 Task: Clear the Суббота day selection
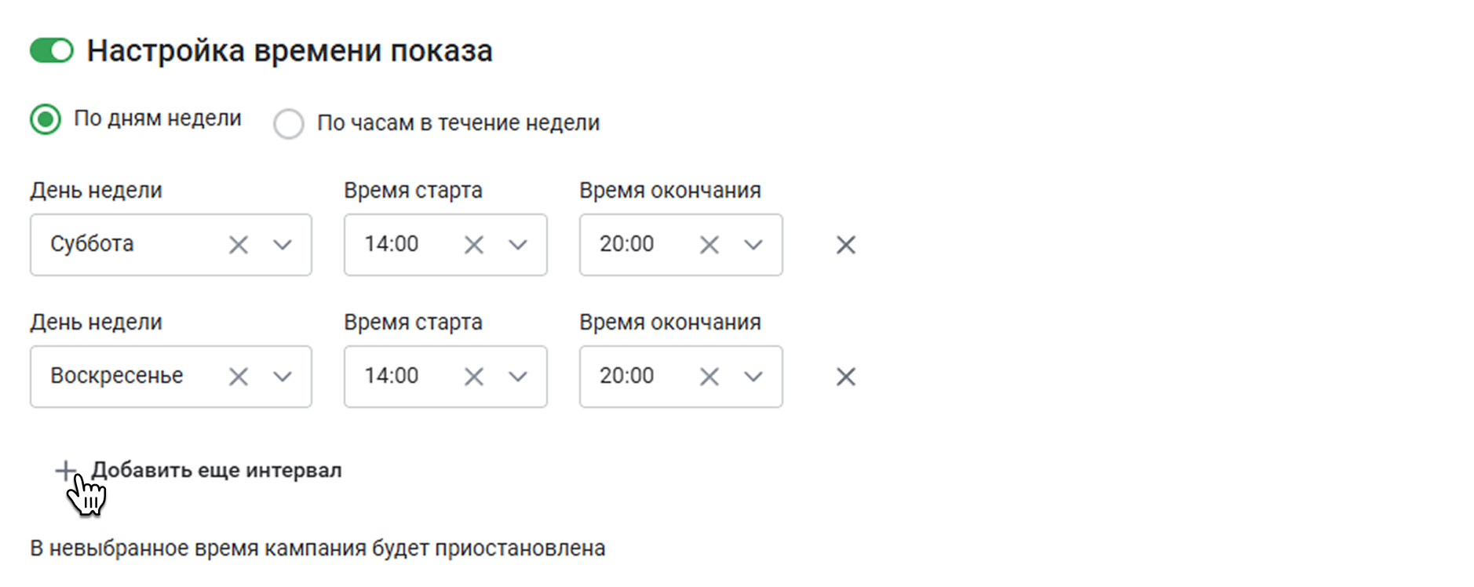click(x=239, y=245)
